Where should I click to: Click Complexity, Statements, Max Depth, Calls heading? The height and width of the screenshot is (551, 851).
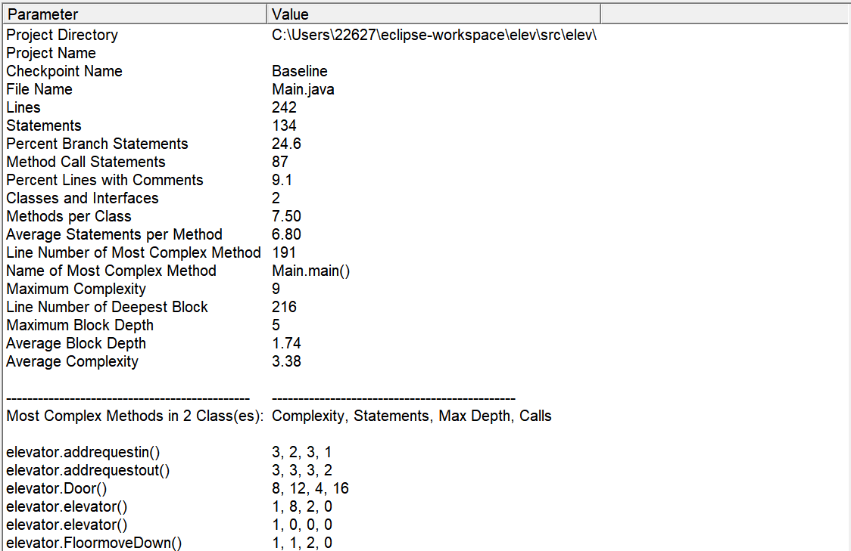pyautogui.click(x=411, y=416)
